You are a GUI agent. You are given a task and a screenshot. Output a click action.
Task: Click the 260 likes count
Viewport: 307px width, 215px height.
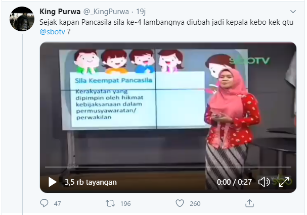point(195,204)
